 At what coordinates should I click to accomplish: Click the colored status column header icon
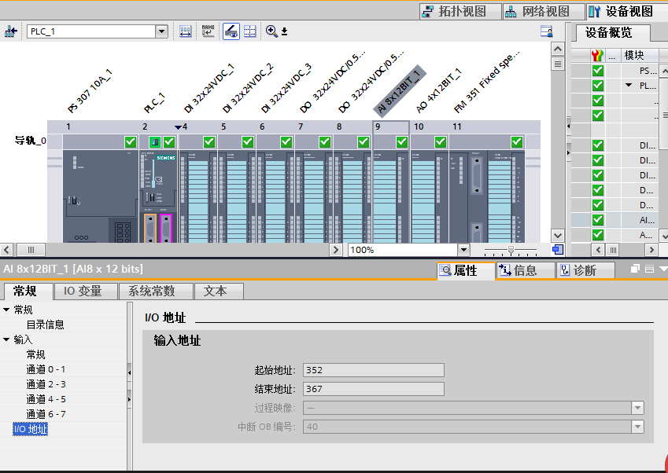598,55
